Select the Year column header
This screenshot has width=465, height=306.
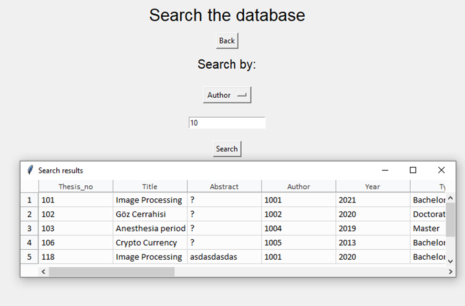pyautogui.click(x=372, y=186)
